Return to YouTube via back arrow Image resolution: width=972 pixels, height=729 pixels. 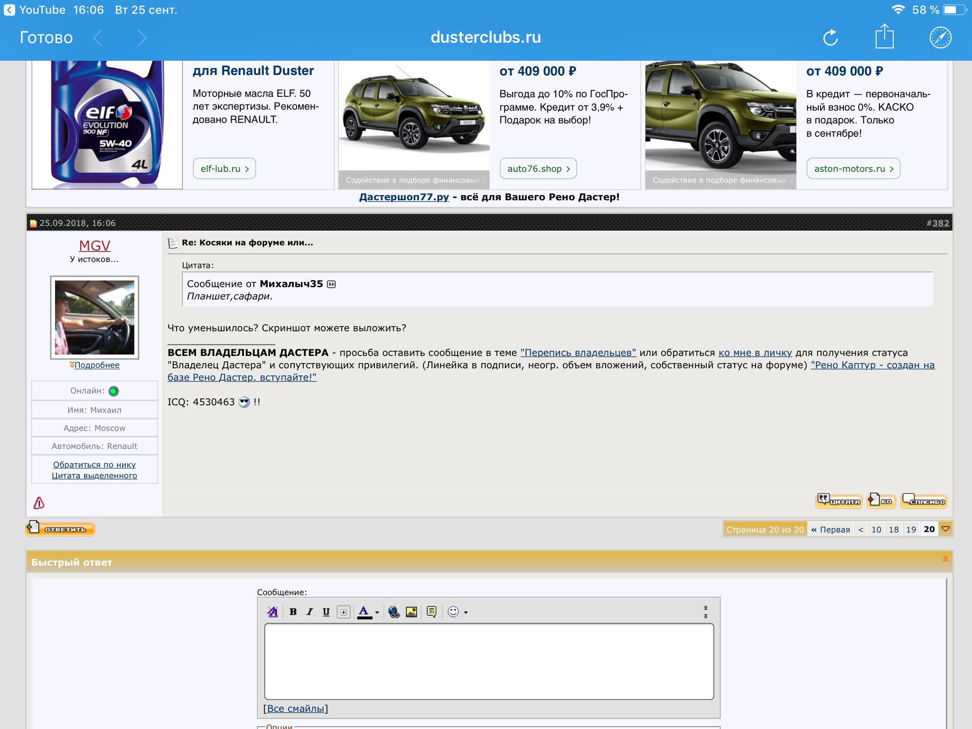[x=9, y=10]
